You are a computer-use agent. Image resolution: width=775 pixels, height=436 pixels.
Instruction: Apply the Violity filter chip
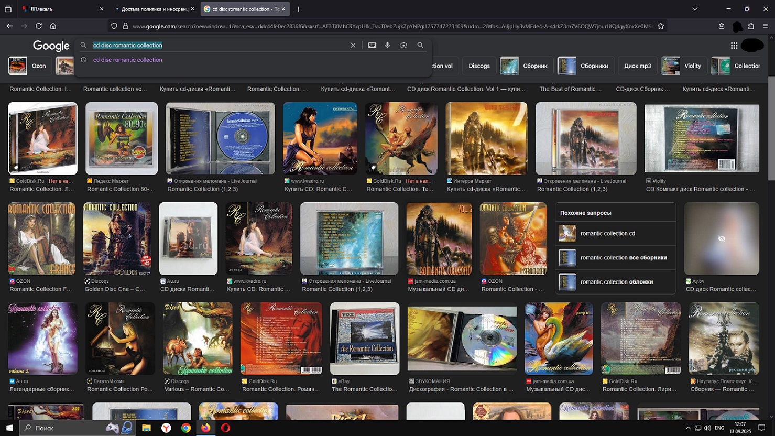(683, 66)
